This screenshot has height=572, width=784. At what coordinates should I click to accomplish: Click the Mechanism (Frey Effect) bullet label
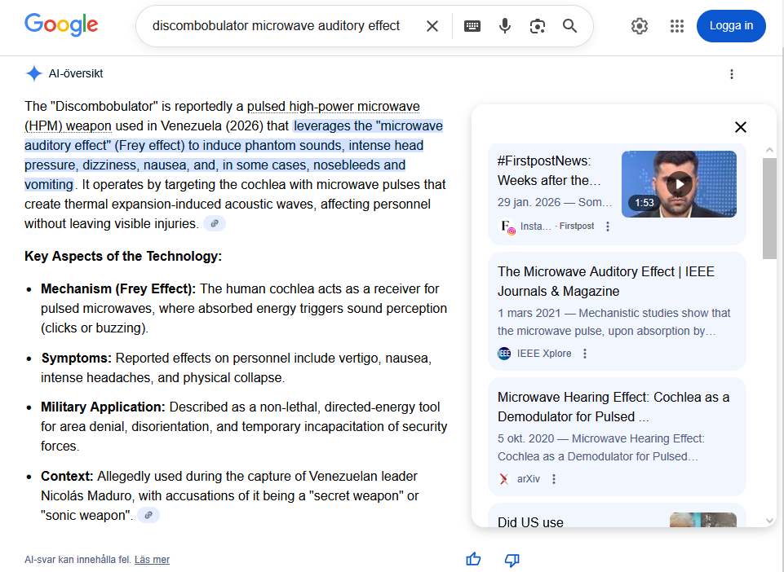pyautogui.click(x=118, y=288)
